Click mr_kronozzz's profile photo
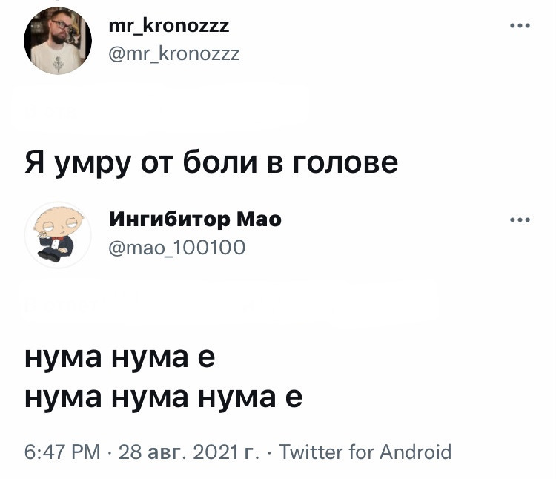Screen dimensions: 556x479 point(57,41)
